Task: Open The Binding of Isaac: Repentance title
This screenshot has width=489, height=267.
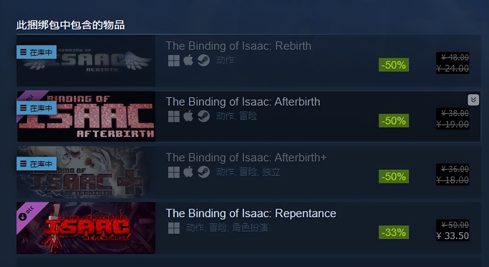Action: 251,213
